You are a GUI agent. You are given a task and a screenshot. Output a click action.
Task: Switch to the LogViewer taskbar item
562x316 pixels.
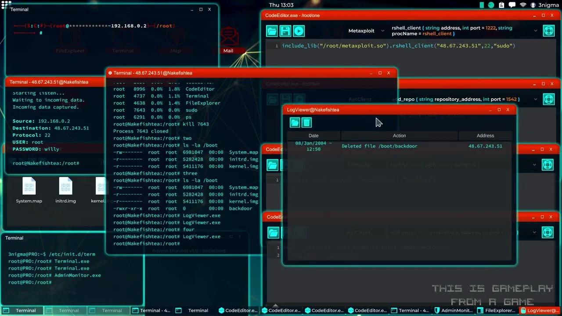pyautogui.click(x=541, y=310)
